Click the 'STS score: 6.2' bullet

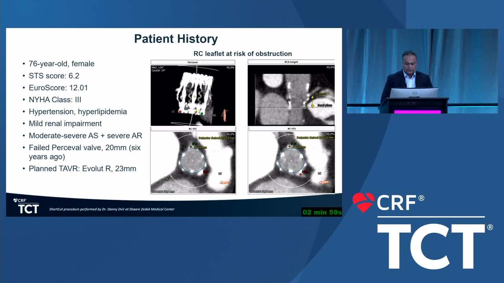pos(54,75)
